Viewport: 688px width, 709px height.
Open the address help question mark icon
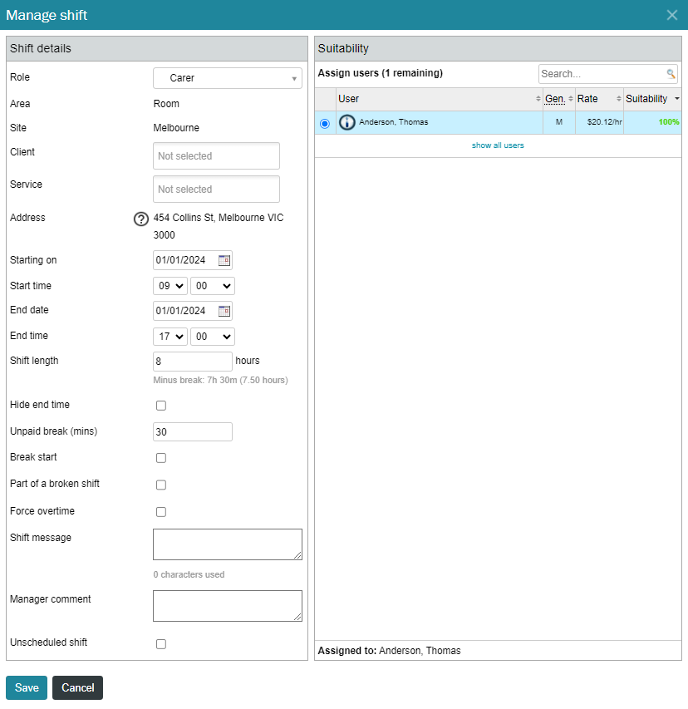[141, 219]
